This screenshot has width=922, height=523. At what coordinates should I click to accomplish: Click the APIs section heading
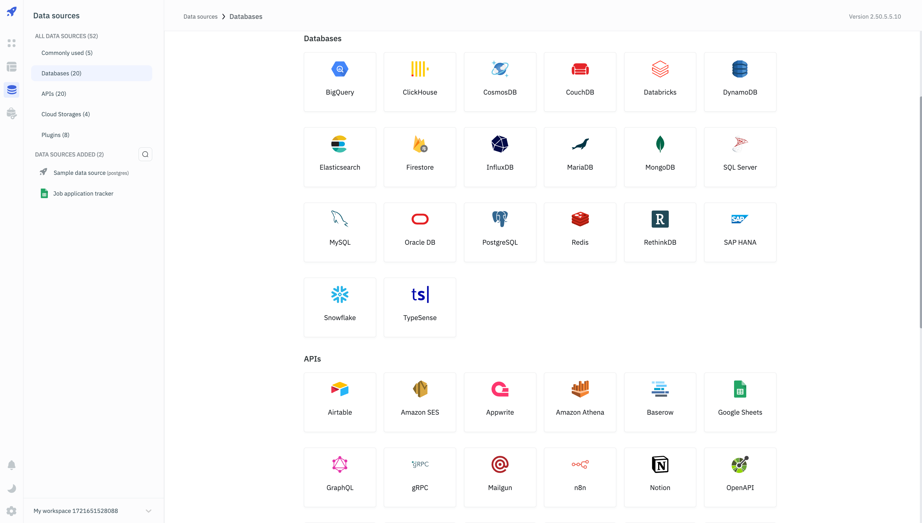[x=312, y=359]
